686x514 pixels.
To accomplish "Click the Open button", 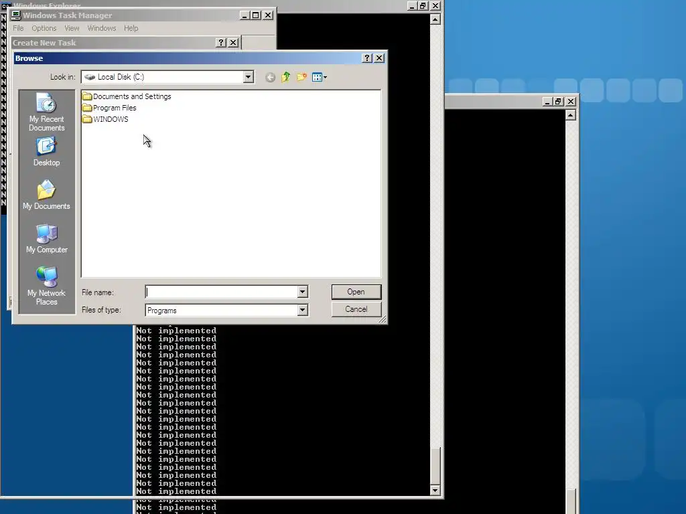I will 356,292.
